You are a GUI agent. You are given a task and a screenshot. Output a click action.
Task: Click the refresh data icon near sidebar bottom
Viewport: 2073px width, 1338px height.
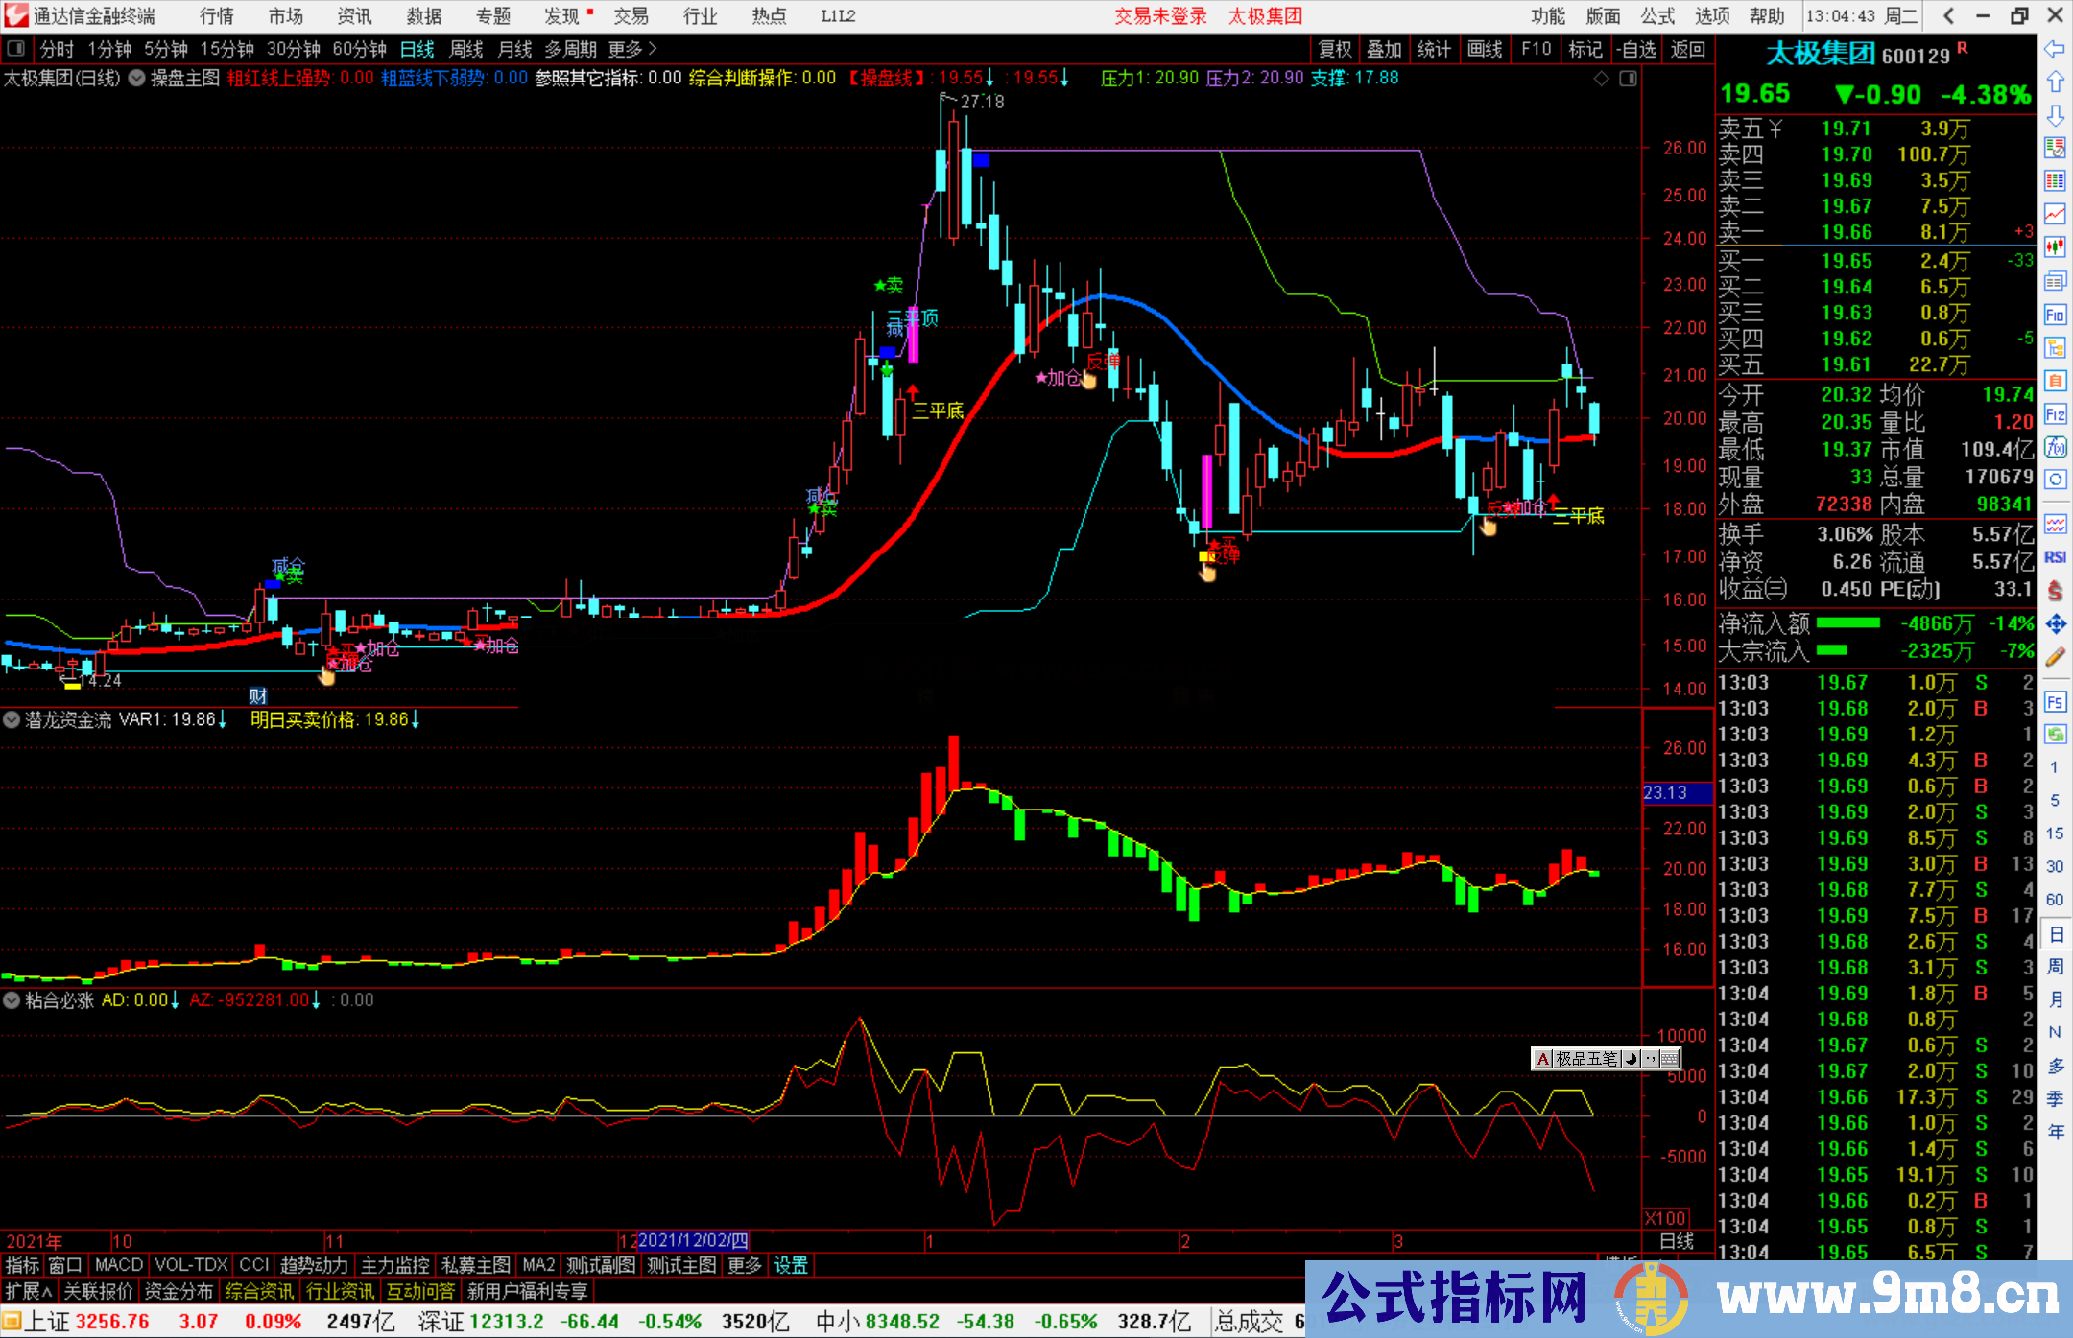click(2054, 736)
